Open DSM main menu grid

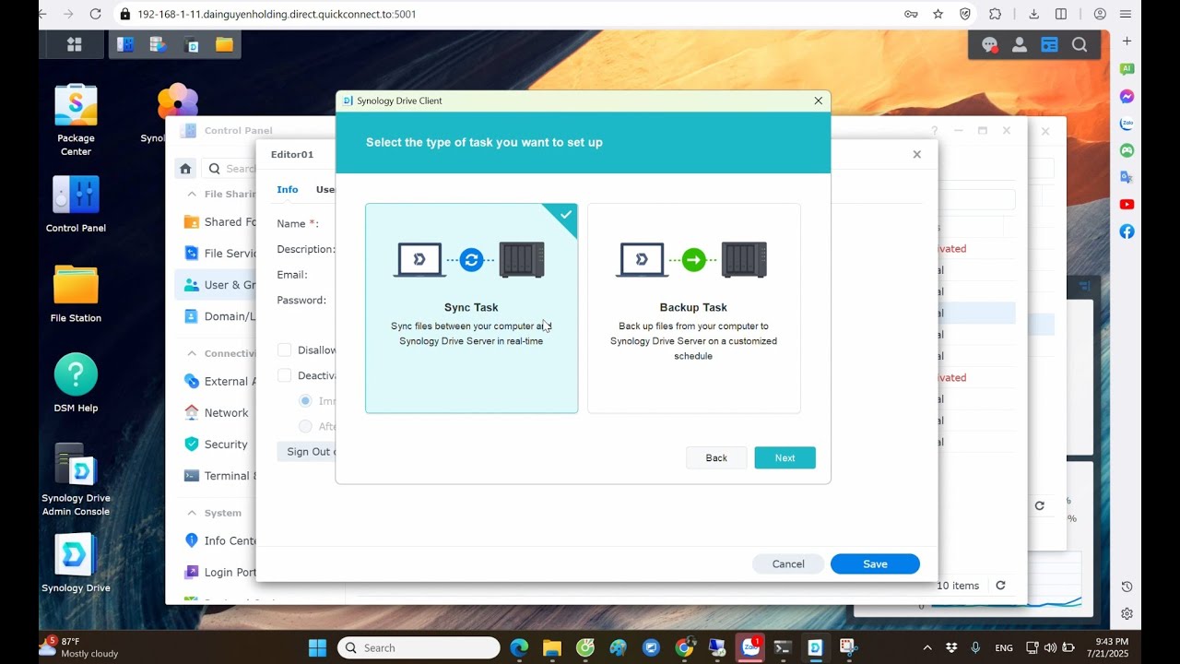click(x=75, y=44)
